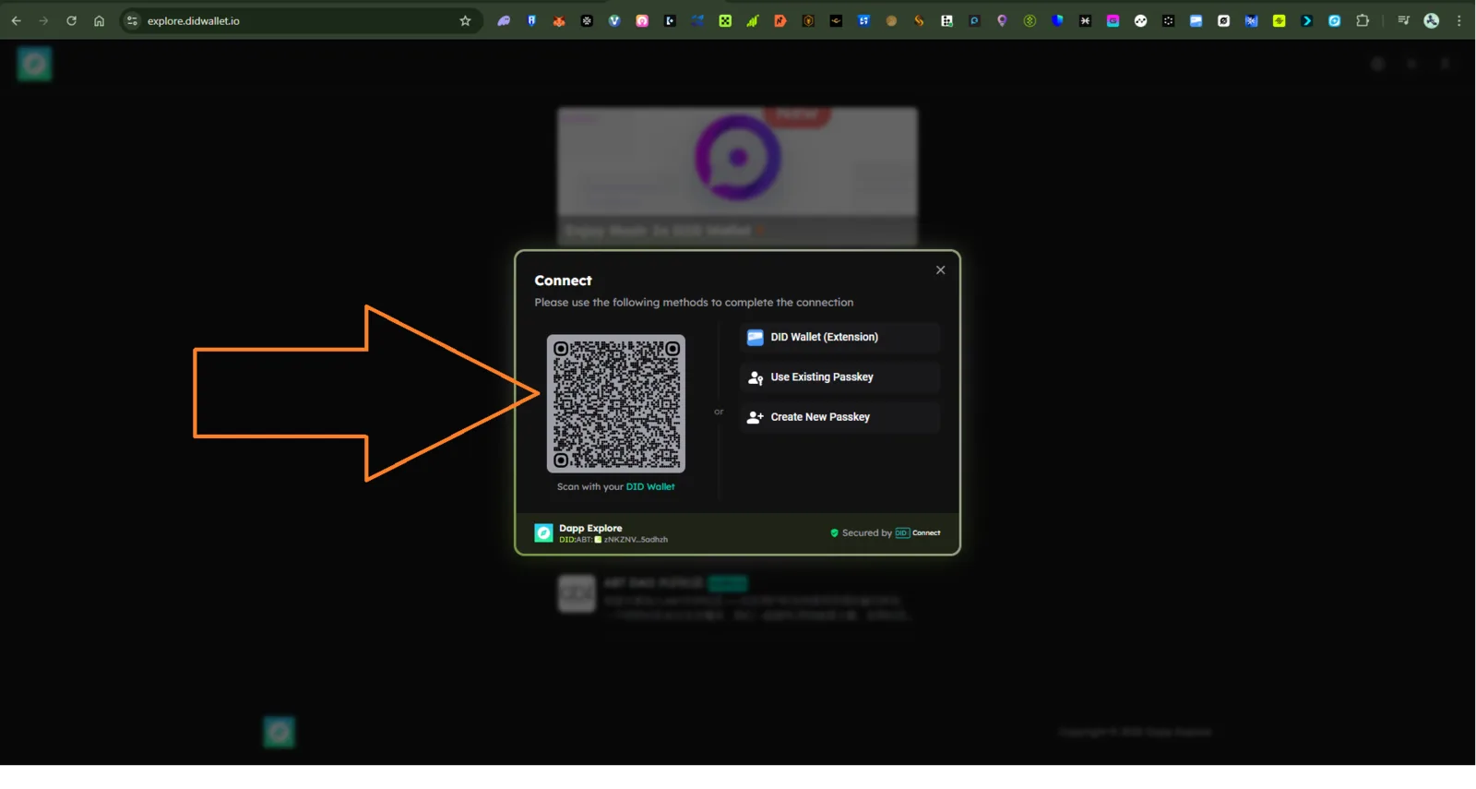Open the browser profile avatar
Image resolution: width=1476 pixels, height=789 pixels.
tap(1431, 21)
